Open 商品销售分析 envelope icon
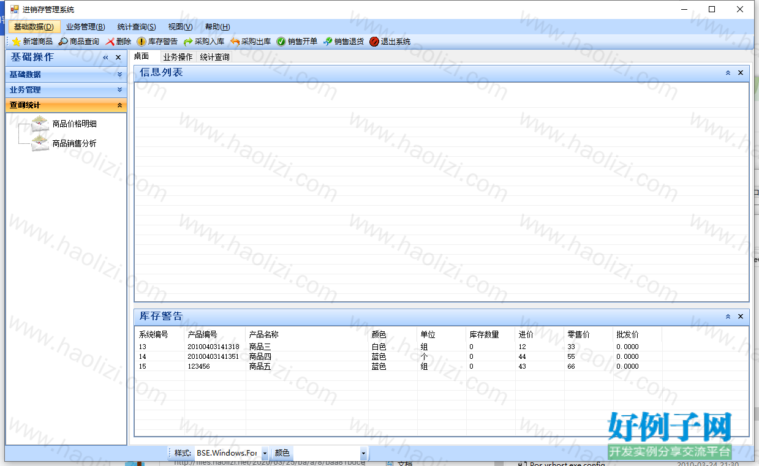This screenshot has height=466, width=759. coord(40,143)
